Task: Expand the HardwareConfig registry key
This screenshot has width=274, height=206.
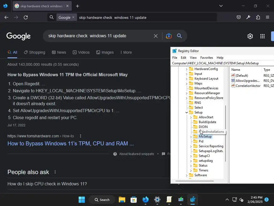Action: coord(187,69)
